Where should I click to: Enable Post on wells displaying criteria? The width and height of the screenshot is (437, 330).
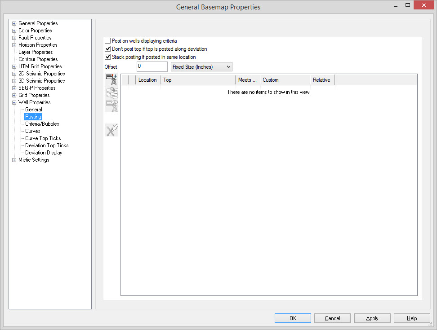[108, 41]
